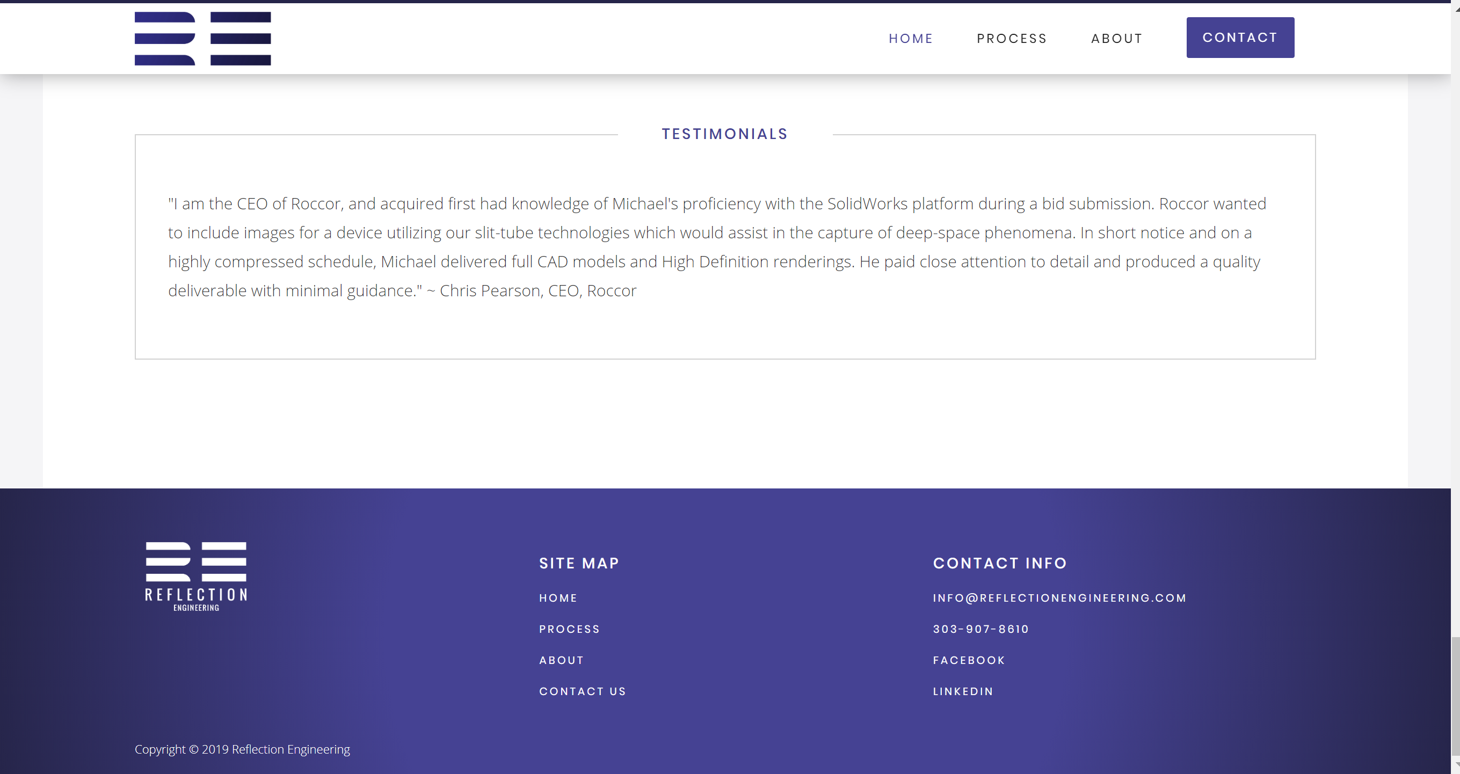
Task: Select Home link in the Site Map
Action: click(x=558, y=598)
